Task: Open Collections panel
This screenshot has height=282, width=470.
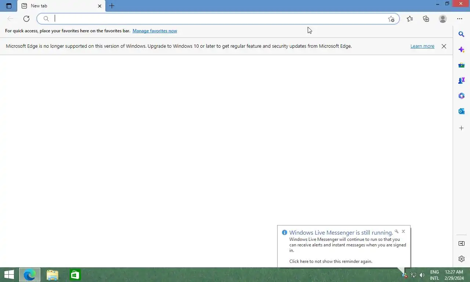Action: (426, 19)
